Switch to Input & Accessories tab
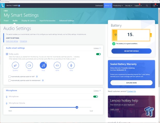This screenshot has height=123, width=160. [47, 20]
